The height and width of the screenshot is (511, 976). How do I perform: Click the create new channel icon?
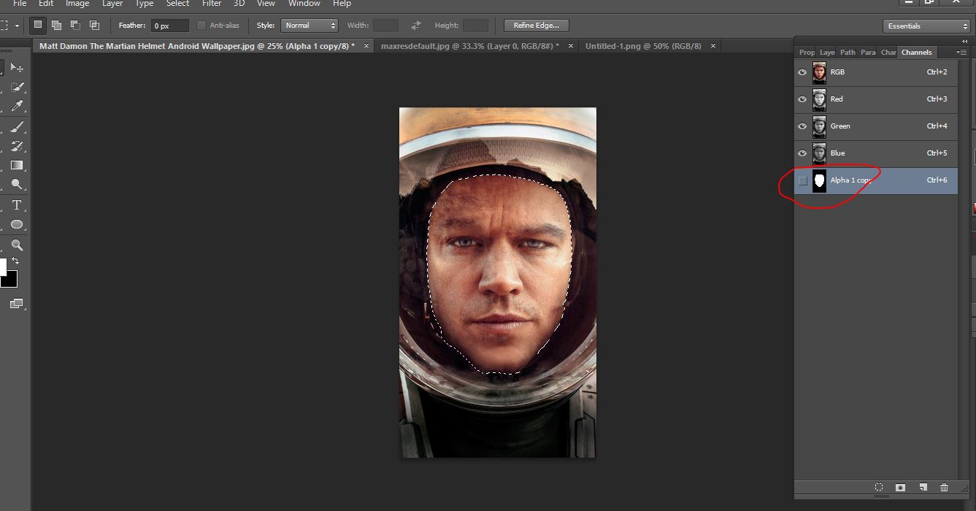[x=923, y=487]
